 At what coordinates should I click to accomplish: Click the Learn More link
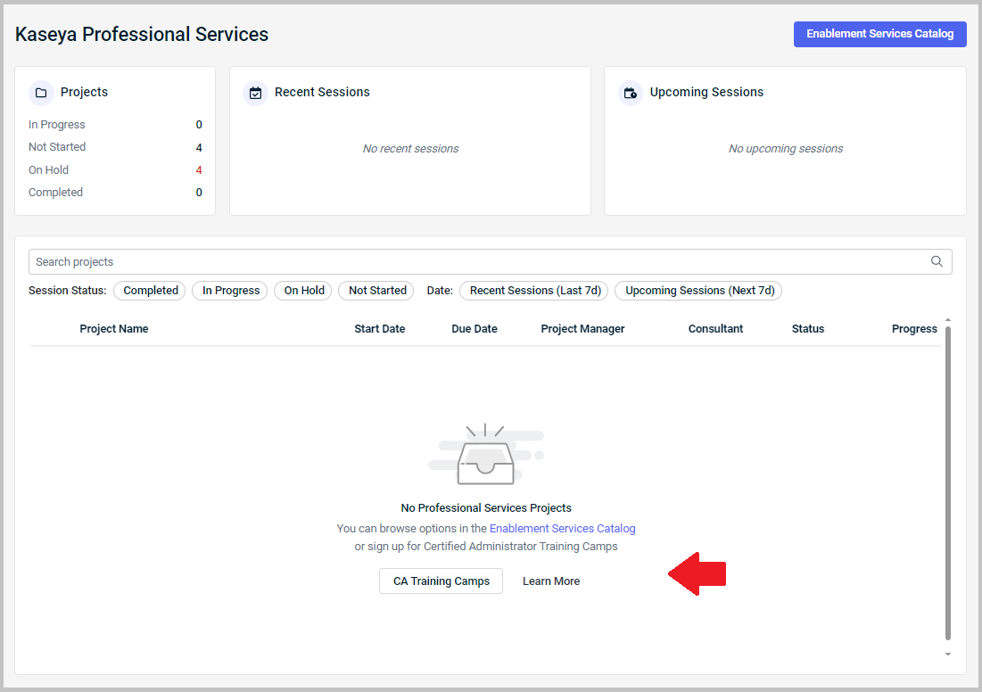point(551,581)
